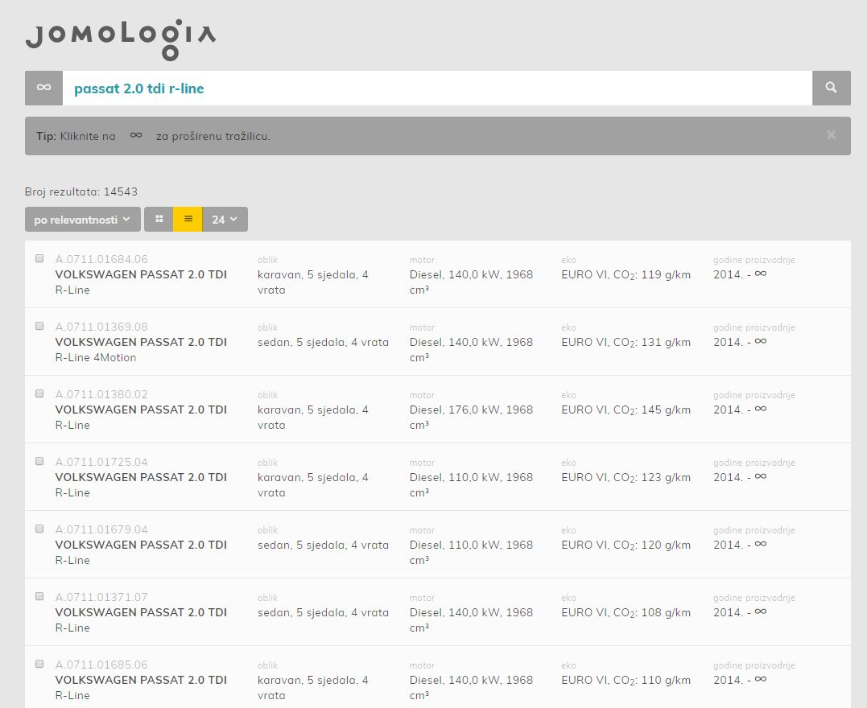Open Volkswagen Passat title in row A.0711.01725.04

[x=141, y=477]
